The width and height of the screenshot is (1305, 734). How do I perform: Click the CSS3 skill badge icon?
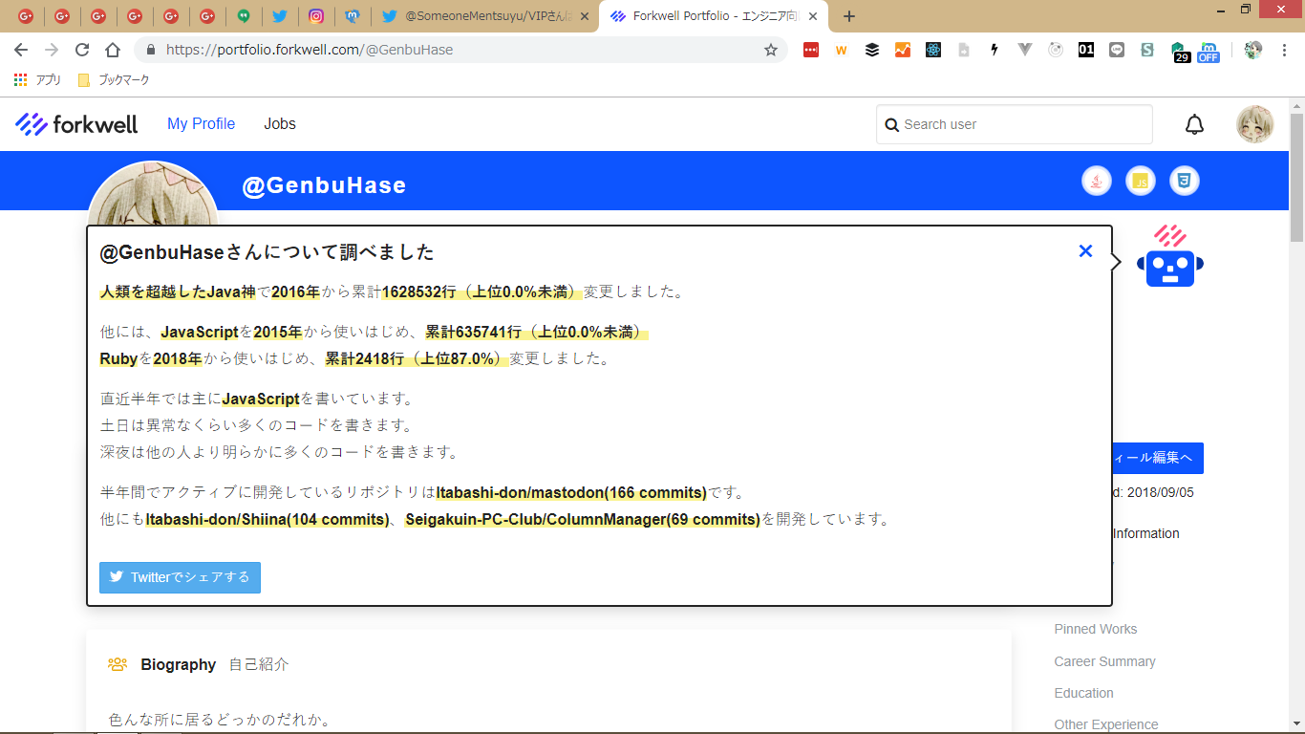[x=1185, y=181]
